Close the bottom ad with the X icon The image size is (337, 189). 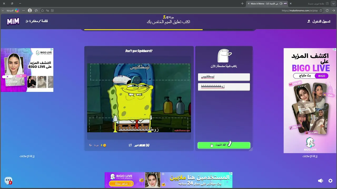[x=163, y=174]
